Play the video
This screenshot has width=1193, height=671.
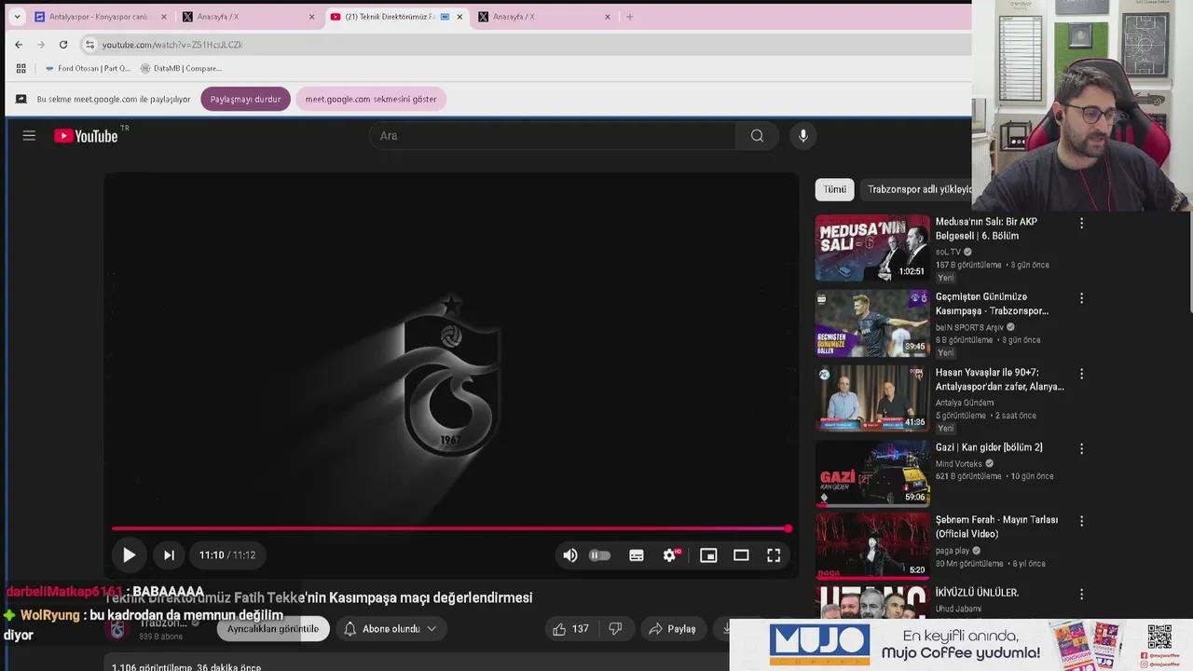click(129, 555)
